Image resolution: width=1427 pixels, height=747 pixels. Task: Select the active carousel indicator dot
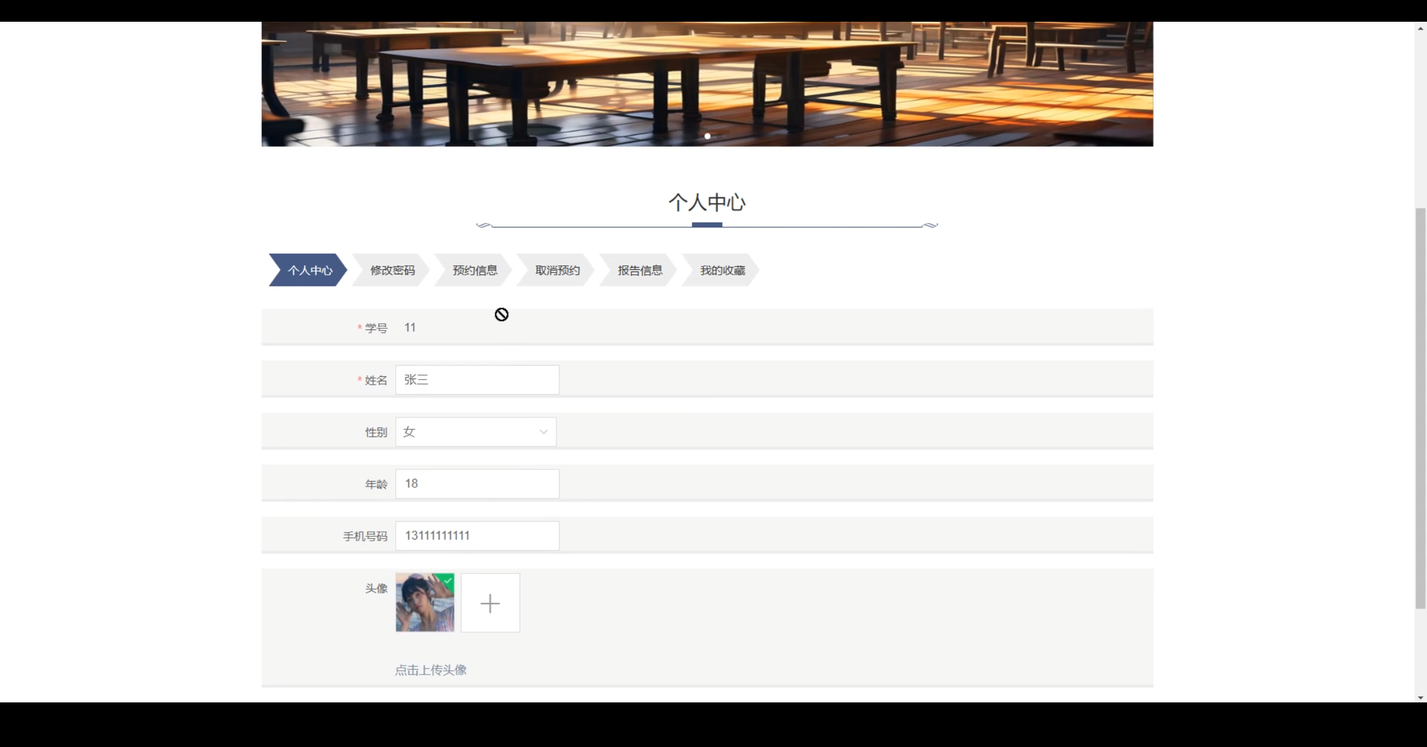[706, 135]
